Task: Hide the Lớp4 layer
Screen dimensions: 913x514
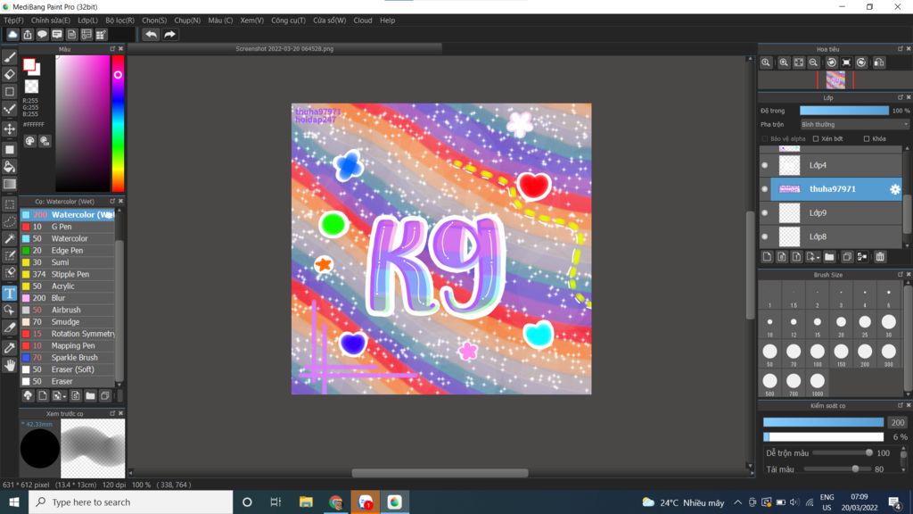Action: pyautogui.click(x=765, y=165)
